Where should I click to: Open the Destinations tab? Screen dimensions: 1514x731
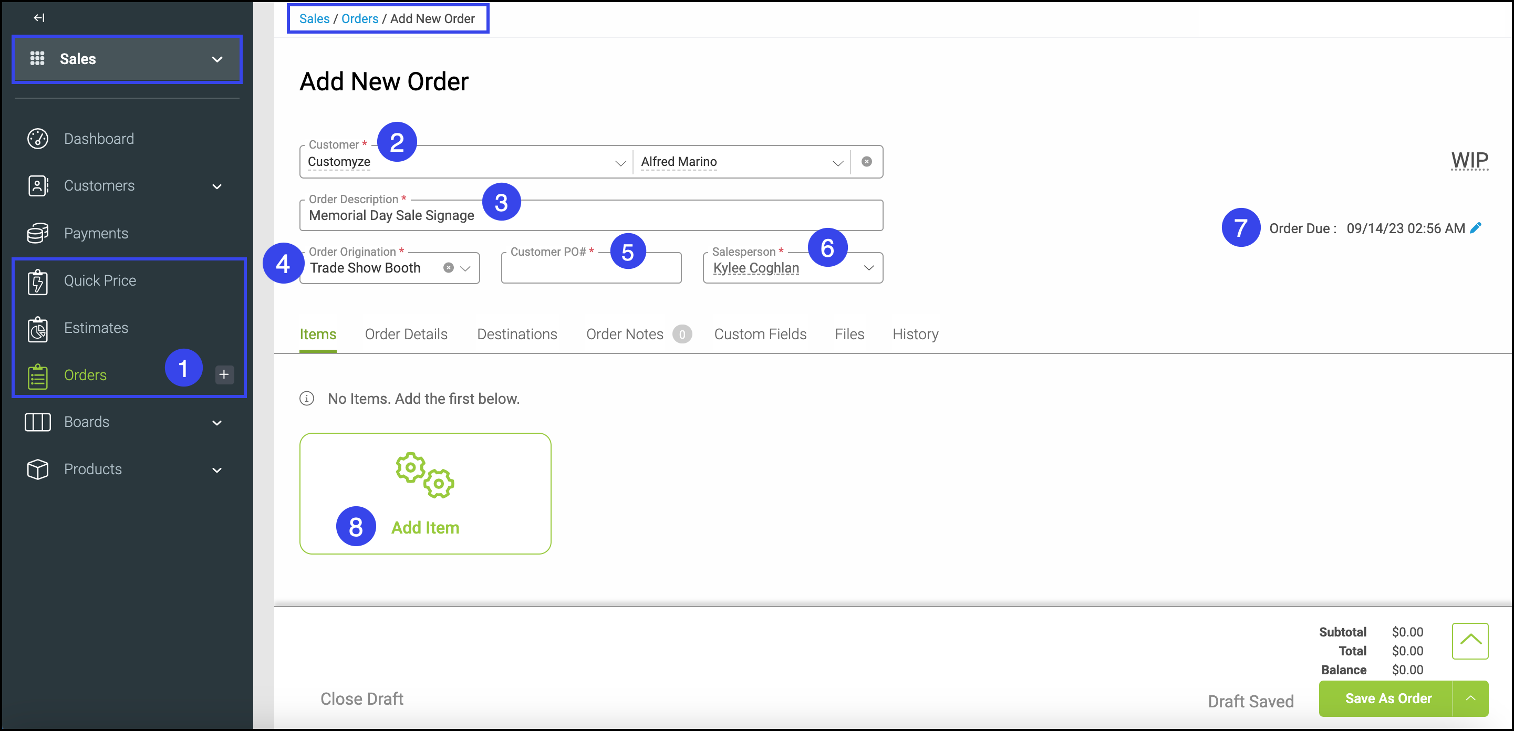click(x=516, y=334)
